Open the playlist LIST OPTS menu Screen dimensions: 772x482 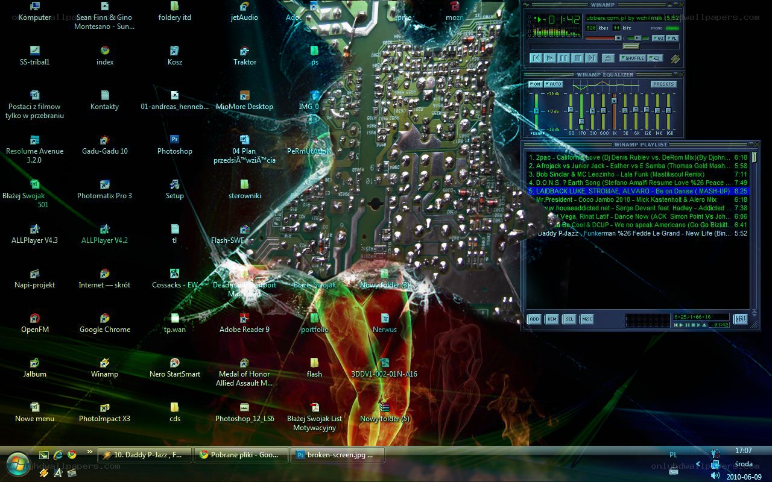click(x=740, y=319)
